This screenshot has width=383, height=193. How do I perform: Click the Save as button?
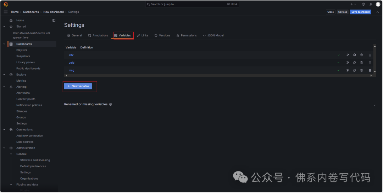(x=343, y=12)
